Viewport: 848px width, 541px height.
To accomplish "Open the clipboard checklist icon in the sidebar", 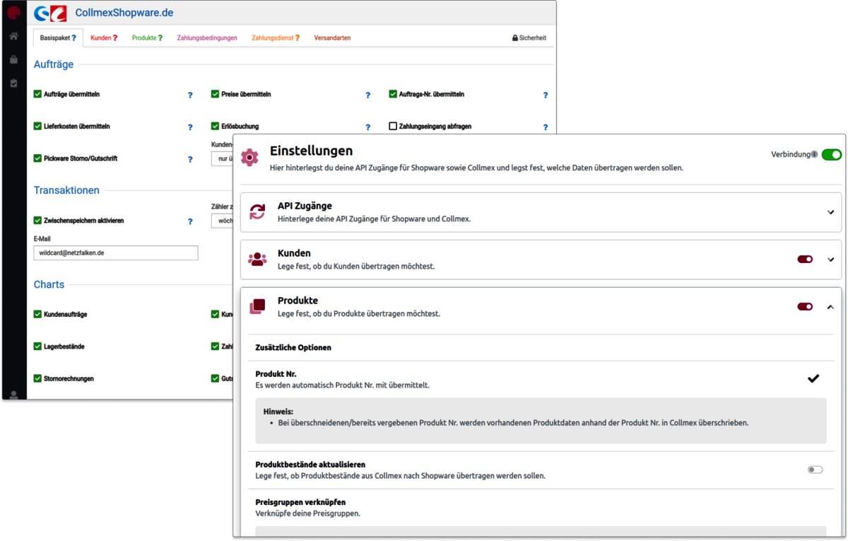I will [13, 83].
